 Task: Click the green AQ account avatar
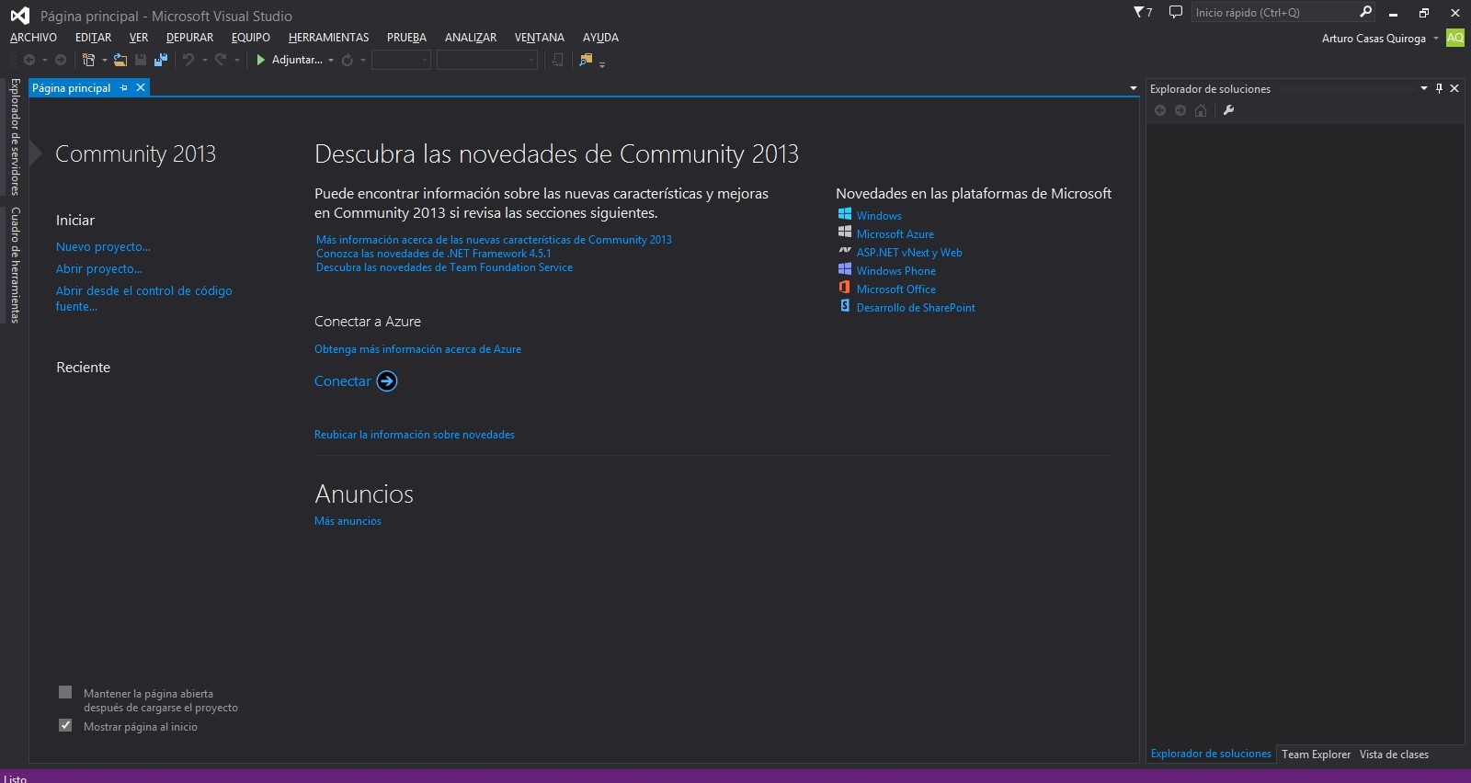(1455, 38)
